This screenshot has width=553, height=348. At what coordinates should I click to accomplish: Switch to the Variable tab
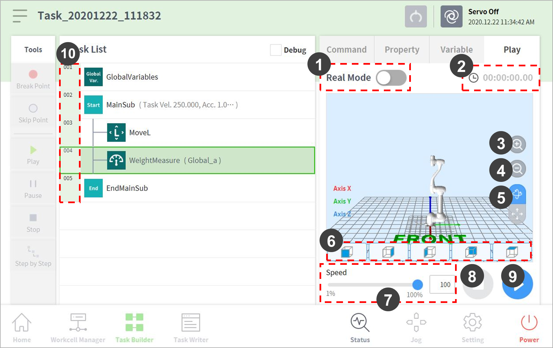[456, 50]
